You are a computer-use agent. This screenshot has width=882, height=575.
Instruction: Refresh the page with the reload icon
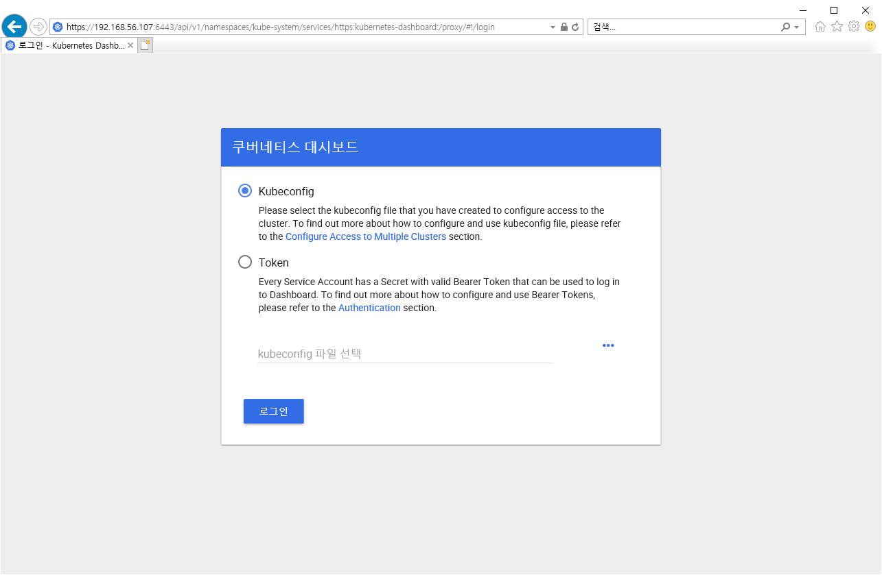575,27
